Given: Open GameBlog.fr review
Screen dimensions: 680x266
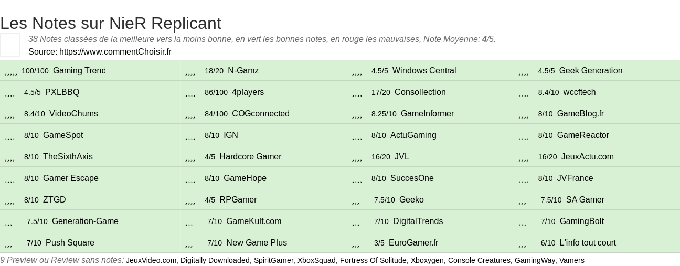Looking at the screenshot, I should (580, 114).
